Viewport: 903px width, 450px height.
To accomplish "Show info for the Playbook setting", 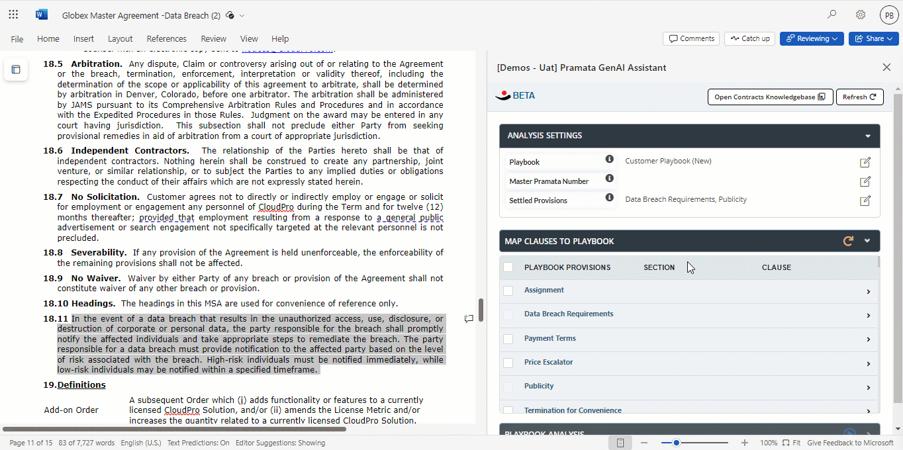I will click(610, 159).
